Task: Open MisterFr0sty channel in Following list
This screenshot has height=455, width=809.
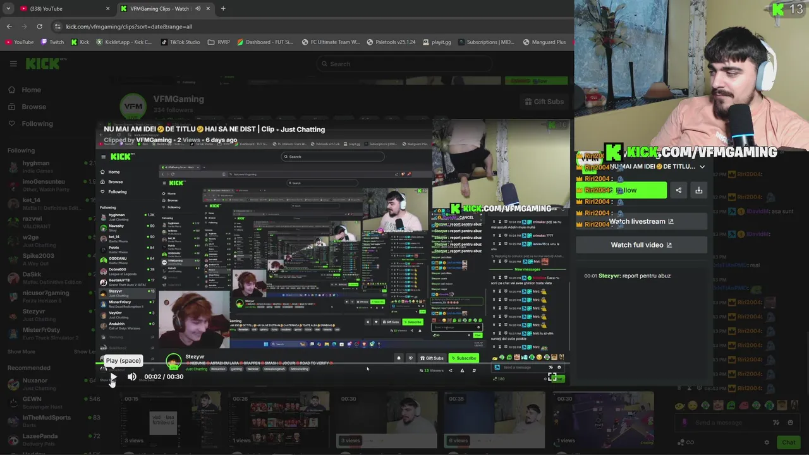Action: 52,333
